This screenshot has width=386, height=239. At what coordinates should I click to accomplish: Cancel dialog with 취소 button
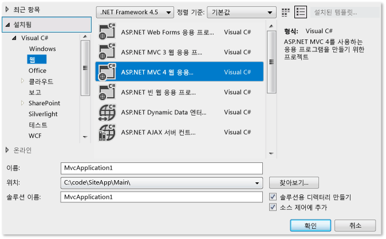coord(355,225)
